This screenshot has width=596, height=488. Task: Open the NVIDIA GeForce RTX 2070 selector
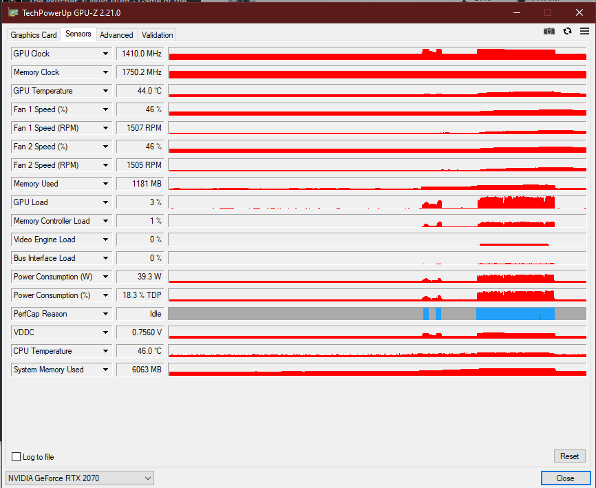click(80, 478)
